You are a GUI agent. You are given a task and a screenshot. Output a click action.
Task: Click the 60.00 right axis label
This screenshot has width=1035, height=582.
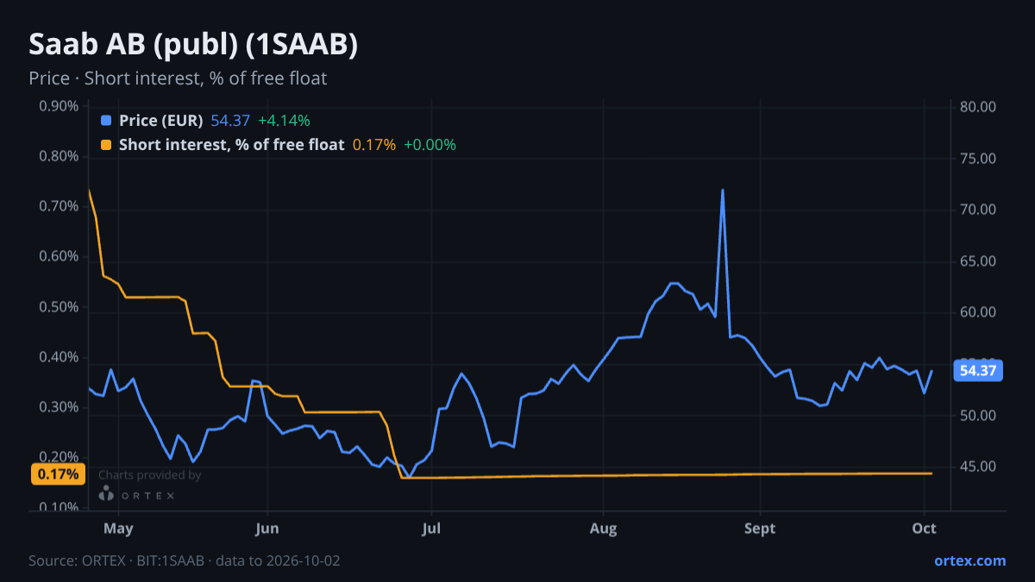[x=978, y=312]
